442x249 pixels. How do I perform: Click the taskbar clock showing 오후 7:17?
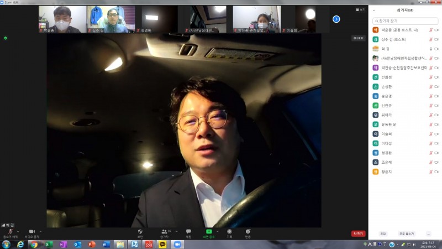(428, 245)
